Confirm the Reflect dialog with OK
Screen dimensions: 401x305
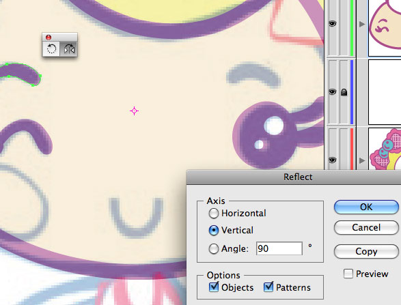tap(366, 207)
